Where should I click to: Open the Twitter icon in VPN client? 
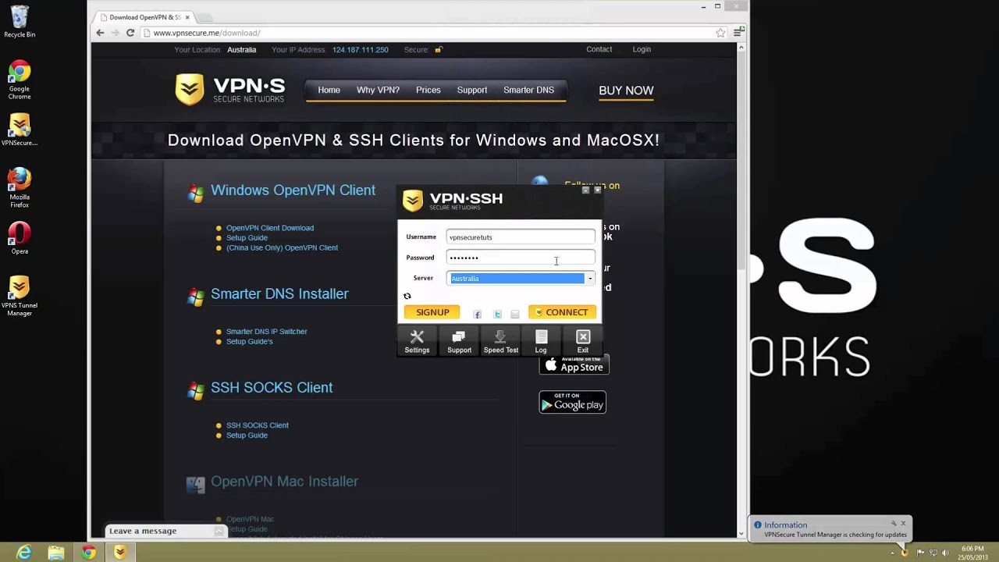click(497, 314)
